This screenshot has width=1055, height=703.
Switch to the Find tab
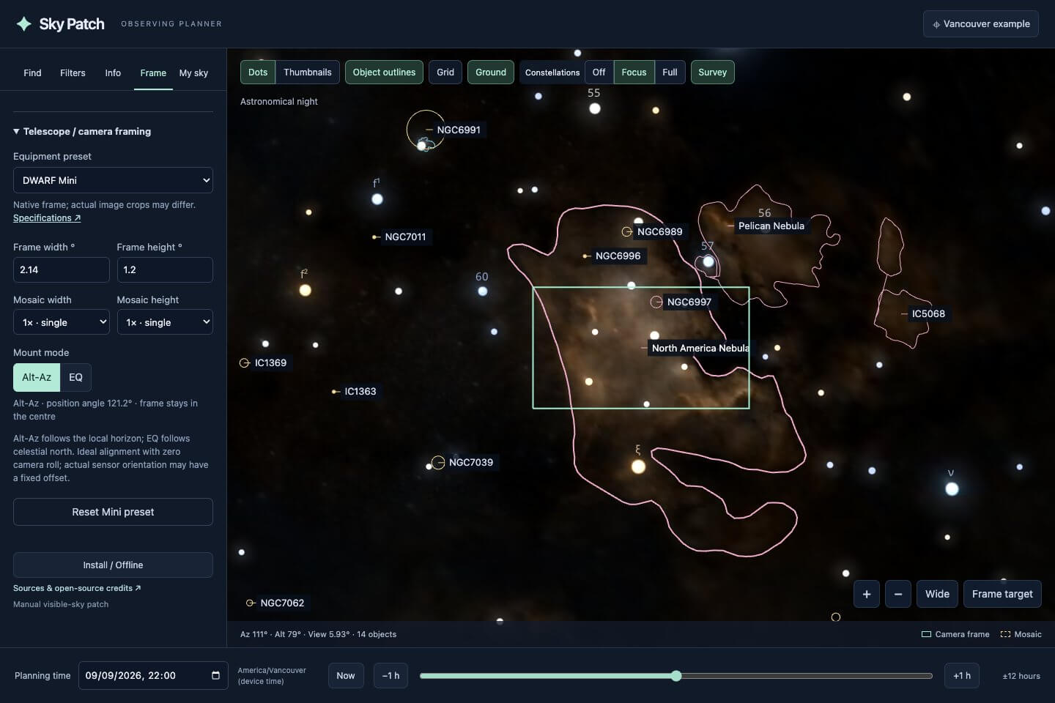tap(32, 72)
